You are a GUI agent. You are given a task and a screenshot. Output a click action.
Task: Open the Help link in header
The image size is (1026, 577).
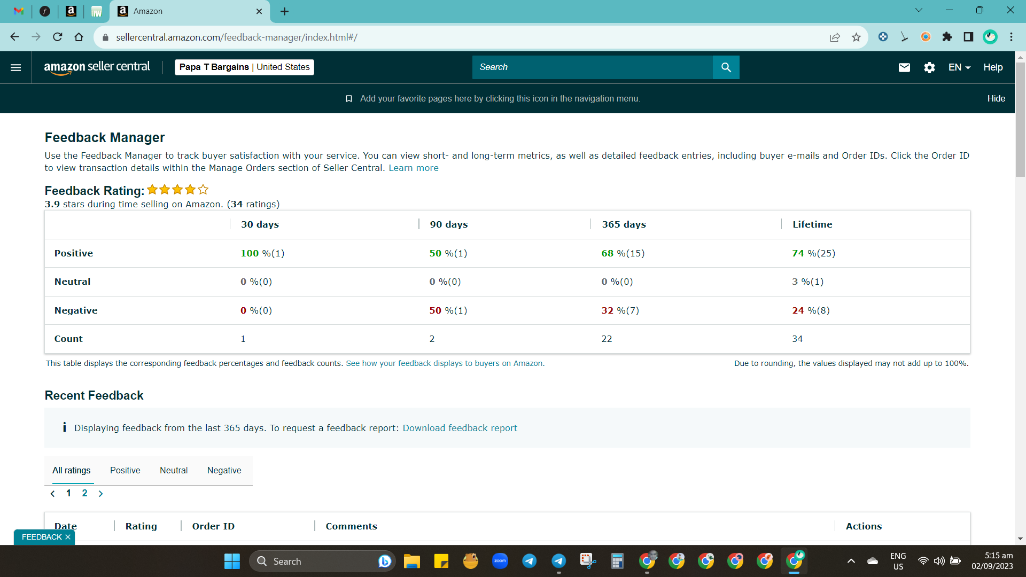click(x=993, y=67)
